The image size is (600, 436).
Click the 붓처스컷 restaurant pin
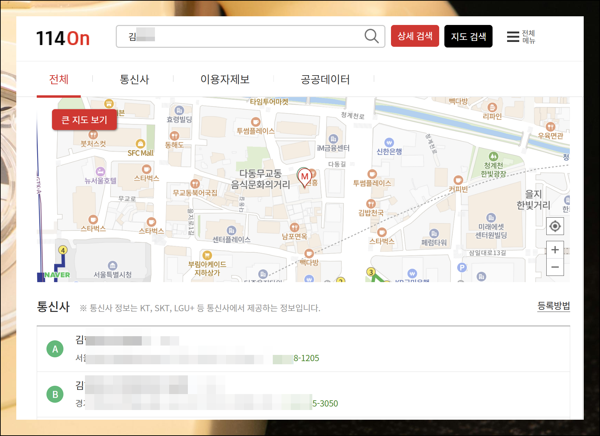click(93, 134)
